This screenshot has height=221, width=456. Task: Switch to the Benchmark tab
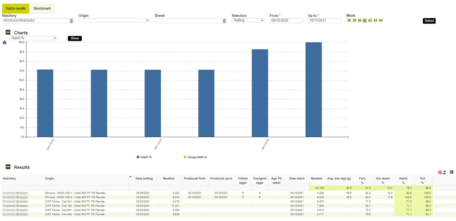42,9
